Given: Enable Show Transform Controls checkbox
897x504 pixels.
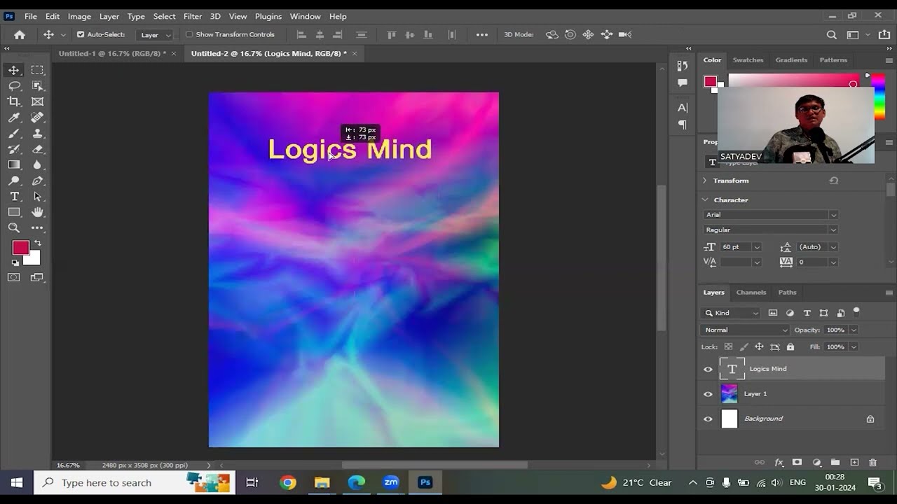Looking at the screenshot, I should pyautogui.click(x=189, y=34).
